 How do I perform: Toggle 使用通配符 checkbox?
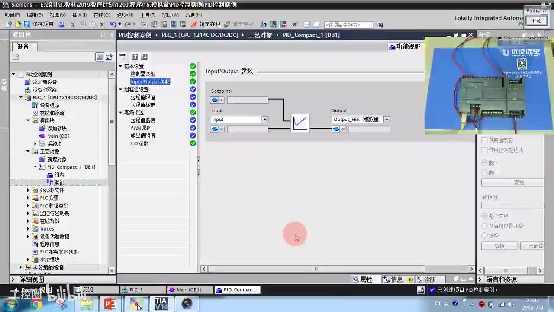click(484, 140)
